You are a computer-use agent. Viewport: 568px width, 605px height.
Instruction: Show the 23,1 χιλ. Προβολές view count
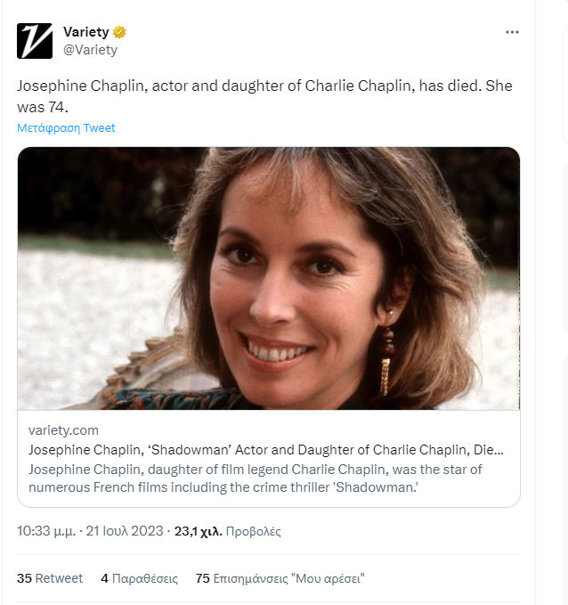[x=227, y=531]
